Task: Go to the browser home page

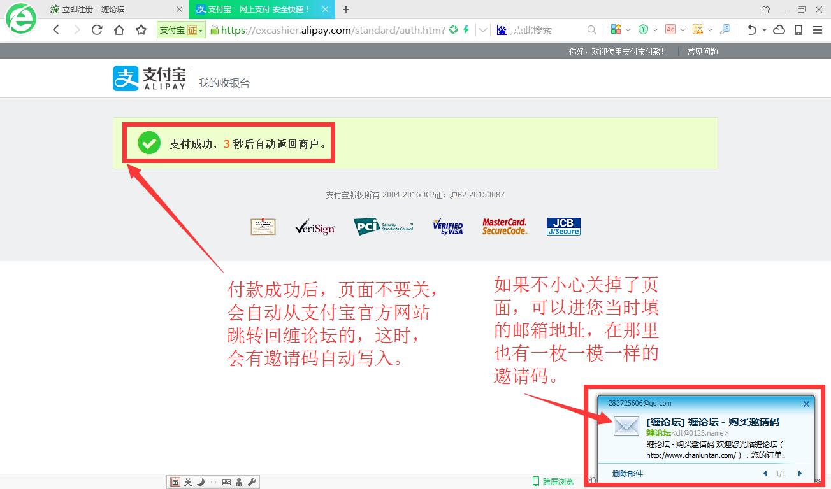Action: click(x=119, y=30)
